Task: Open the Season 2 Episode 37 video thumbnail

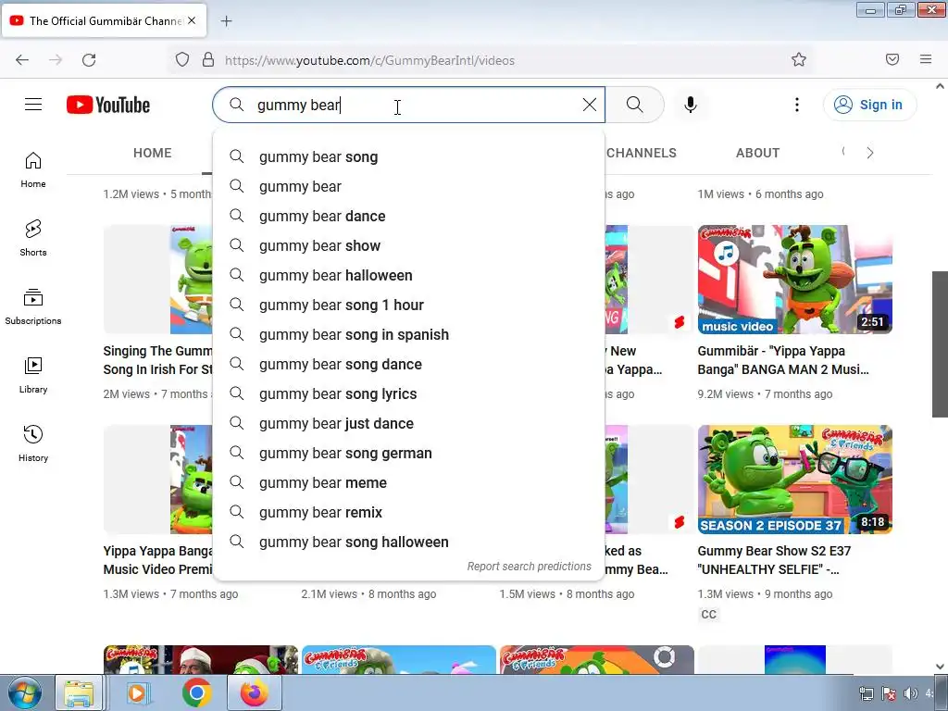Action: [794, 480]
